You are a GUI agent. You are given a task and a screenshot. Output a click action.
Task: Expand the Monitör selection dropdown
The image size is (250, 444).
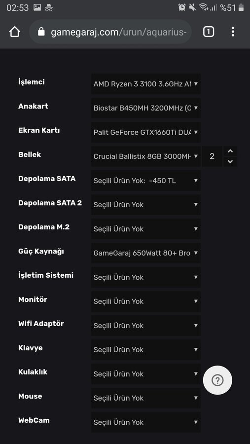point(146,301)
